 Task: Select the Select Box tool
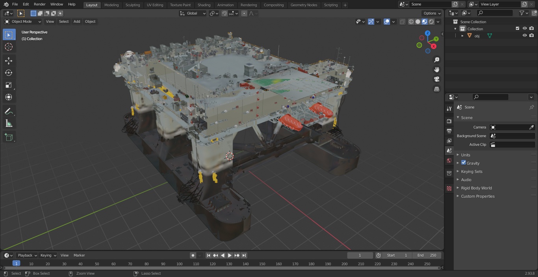pos(9,35)
